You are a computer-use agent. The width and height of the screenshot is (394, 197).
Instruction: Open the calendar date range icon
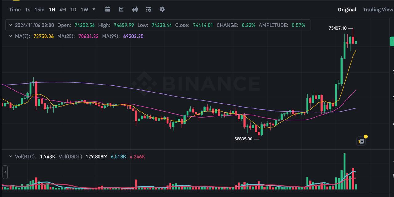(x=107, y=9)
